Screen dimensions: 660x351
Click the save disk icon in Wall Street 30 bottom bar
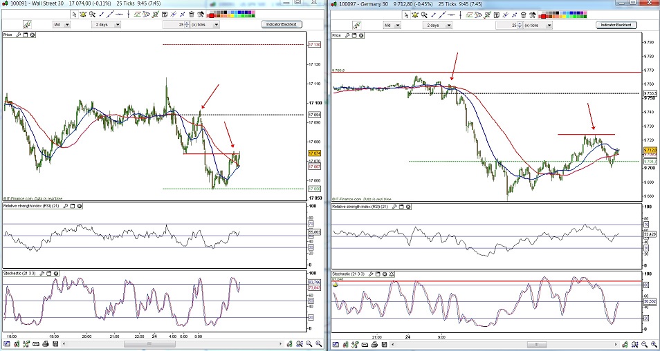pyautogui.click(x=55, y=344)
